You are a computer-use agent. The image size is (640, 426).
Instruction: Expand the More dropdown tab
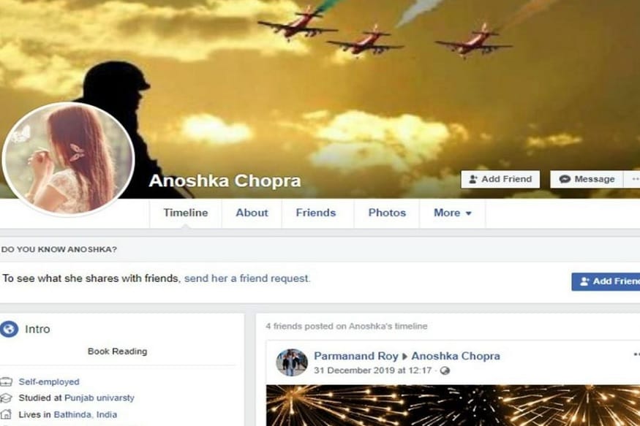coord(452,213)
